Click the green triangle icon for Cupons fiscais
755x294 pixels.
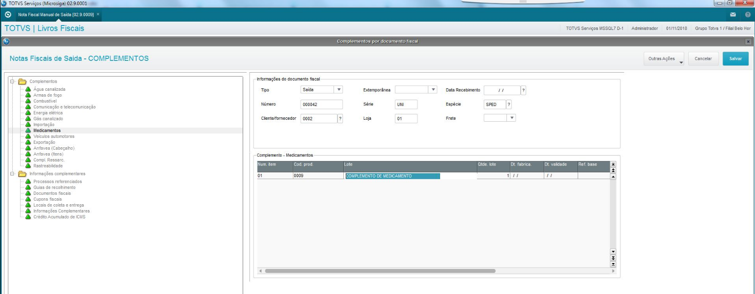pos(28,199)
